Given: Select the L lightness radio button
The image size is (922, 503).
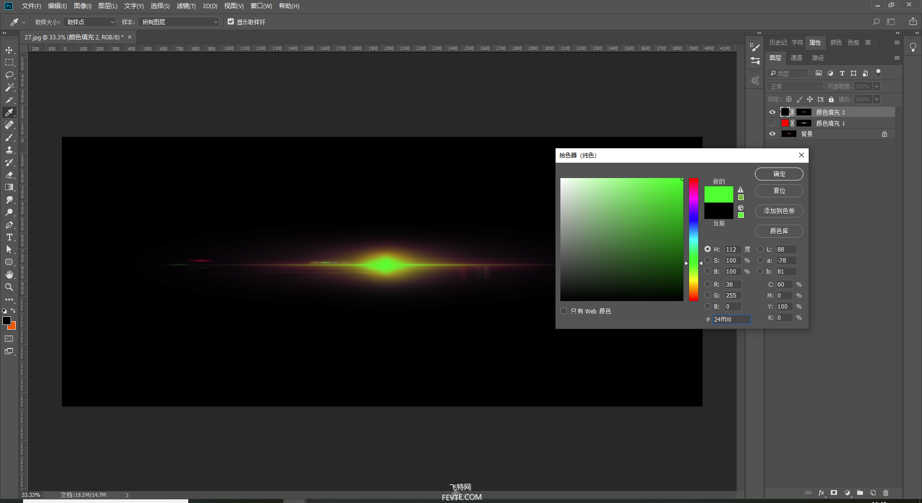Looking at the screenshot, I should (760, 249).
